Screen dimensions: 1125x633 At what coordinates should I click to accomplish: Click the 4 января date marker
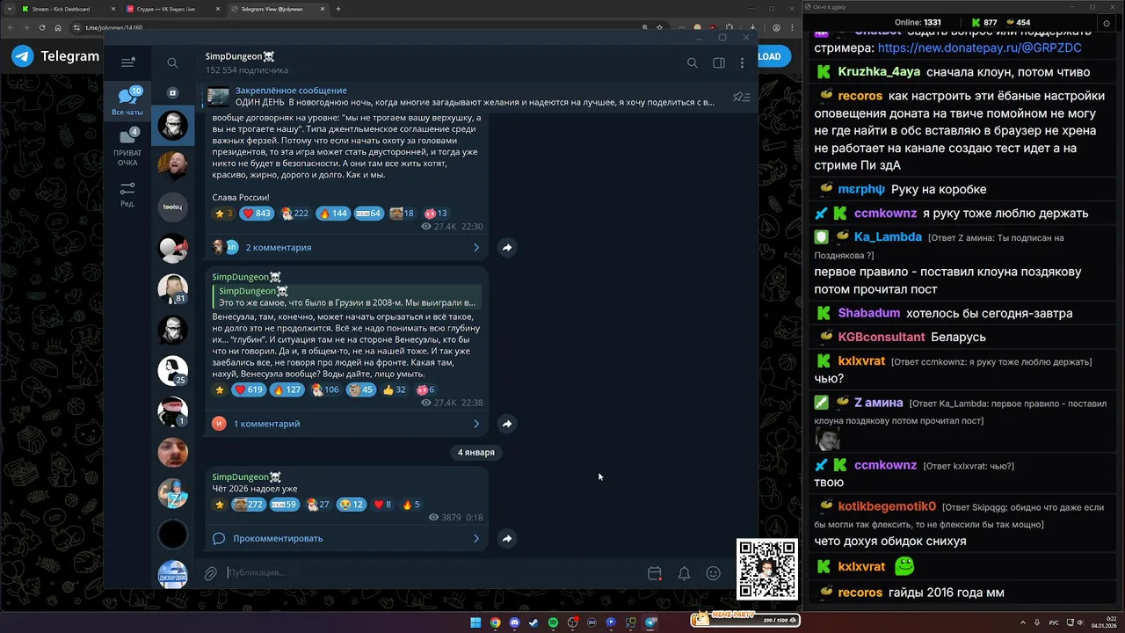475,452
